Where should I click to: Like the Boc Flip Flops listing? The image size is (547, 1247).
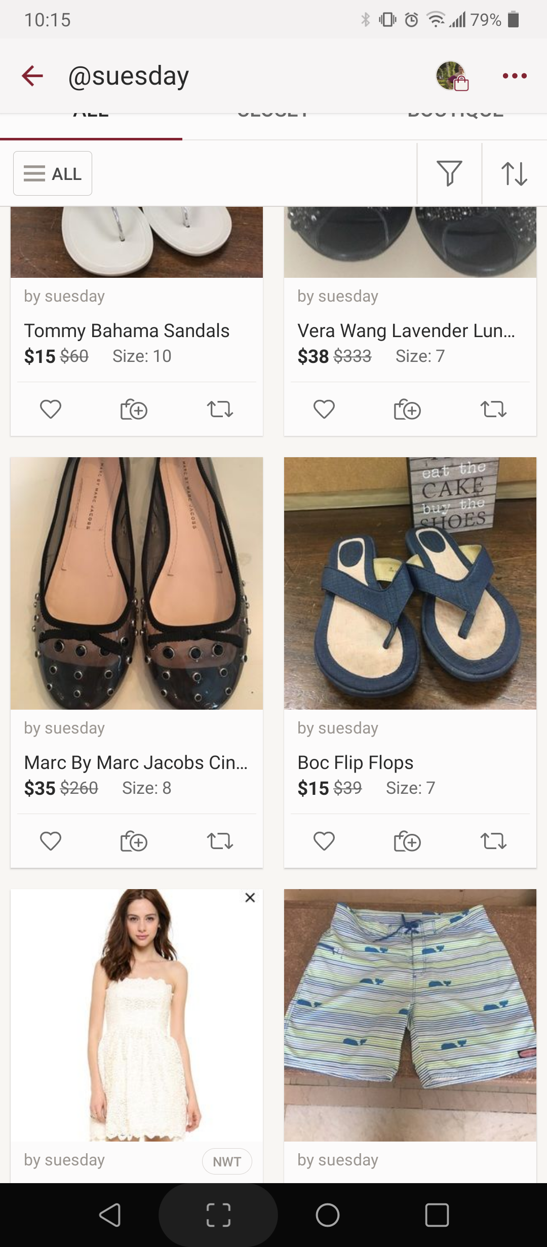point(324,841)
